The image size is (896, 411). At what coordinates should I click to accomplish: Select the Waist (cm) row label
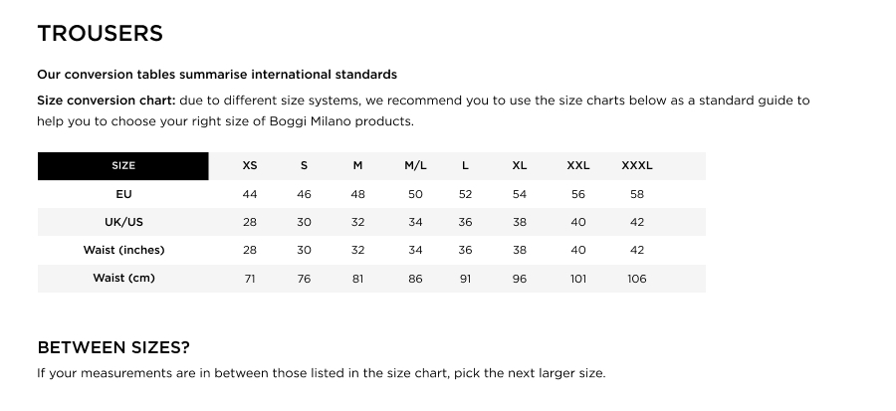[123, 278]
